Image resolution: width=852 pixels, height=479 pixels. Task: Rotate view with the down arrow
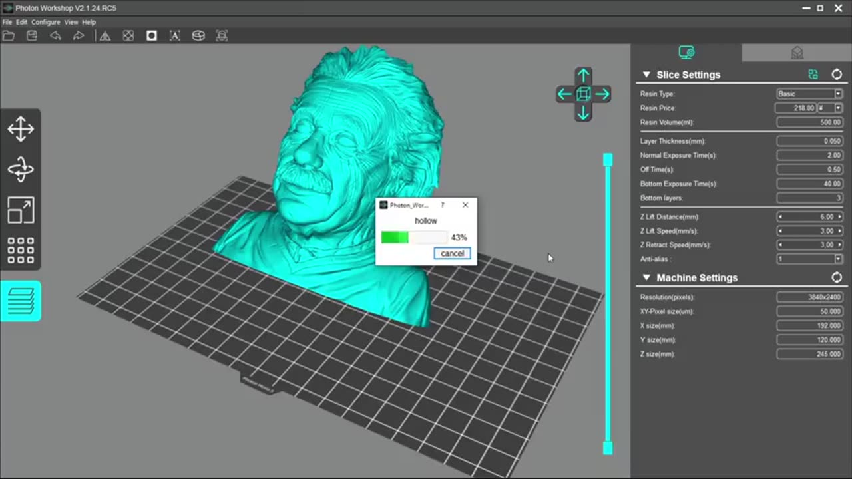coord(583,114)
